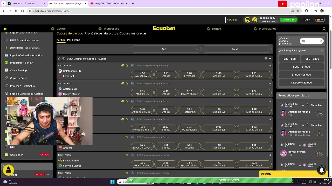Expand the servicios dropdown
Viewport: 332px width, 186px height.
click(x=234, y=20)
